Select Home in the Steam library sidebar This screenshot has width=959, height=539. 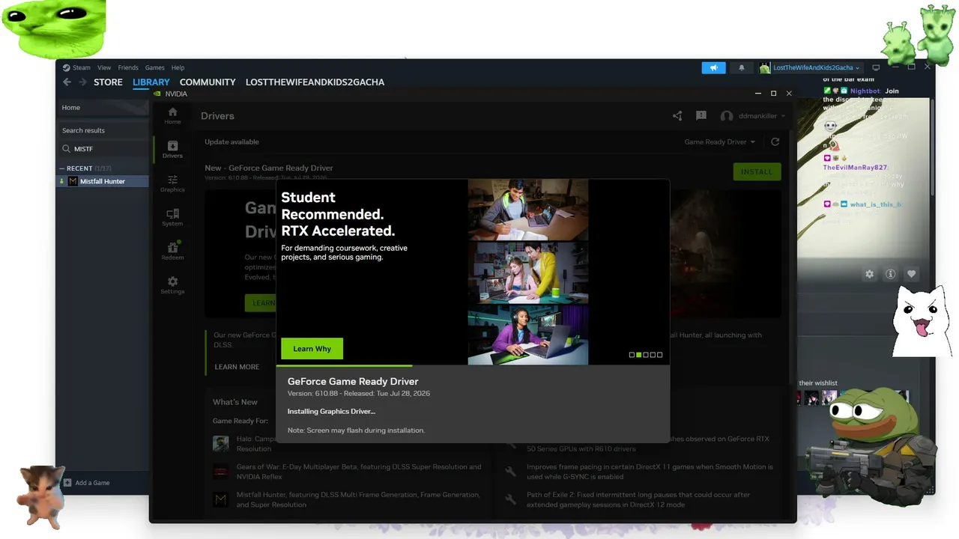click(103, 108)
